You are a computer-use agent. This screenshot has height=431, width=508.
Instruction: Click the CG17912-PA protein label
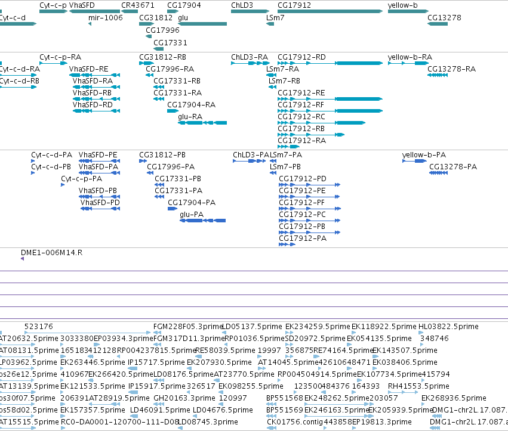[303, 238]
